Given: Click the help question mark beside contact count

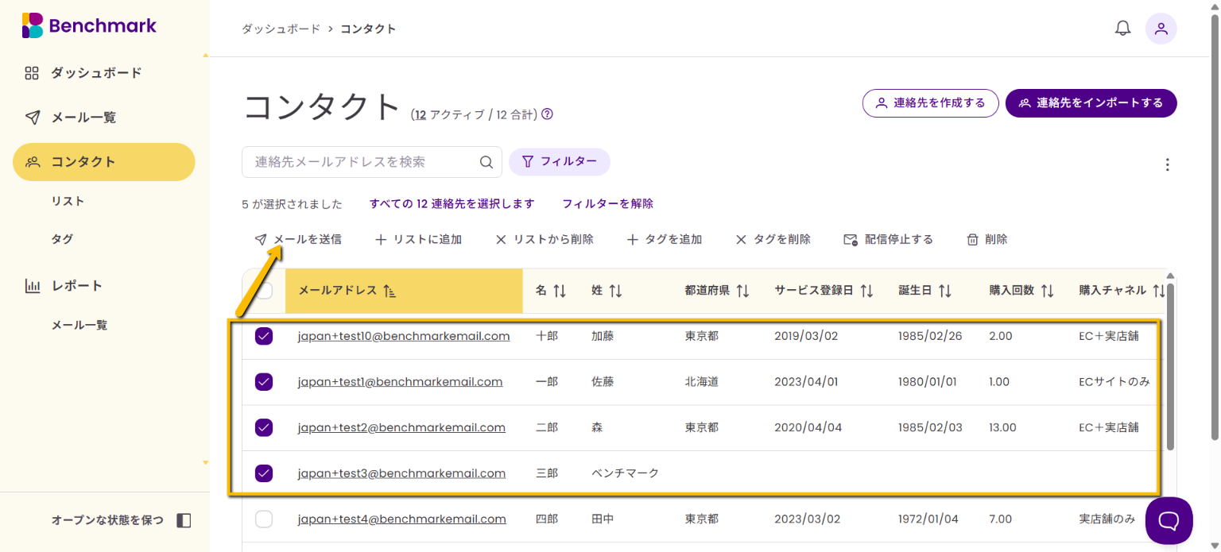Looking at the screenshot, I should [x=547, y=114].
